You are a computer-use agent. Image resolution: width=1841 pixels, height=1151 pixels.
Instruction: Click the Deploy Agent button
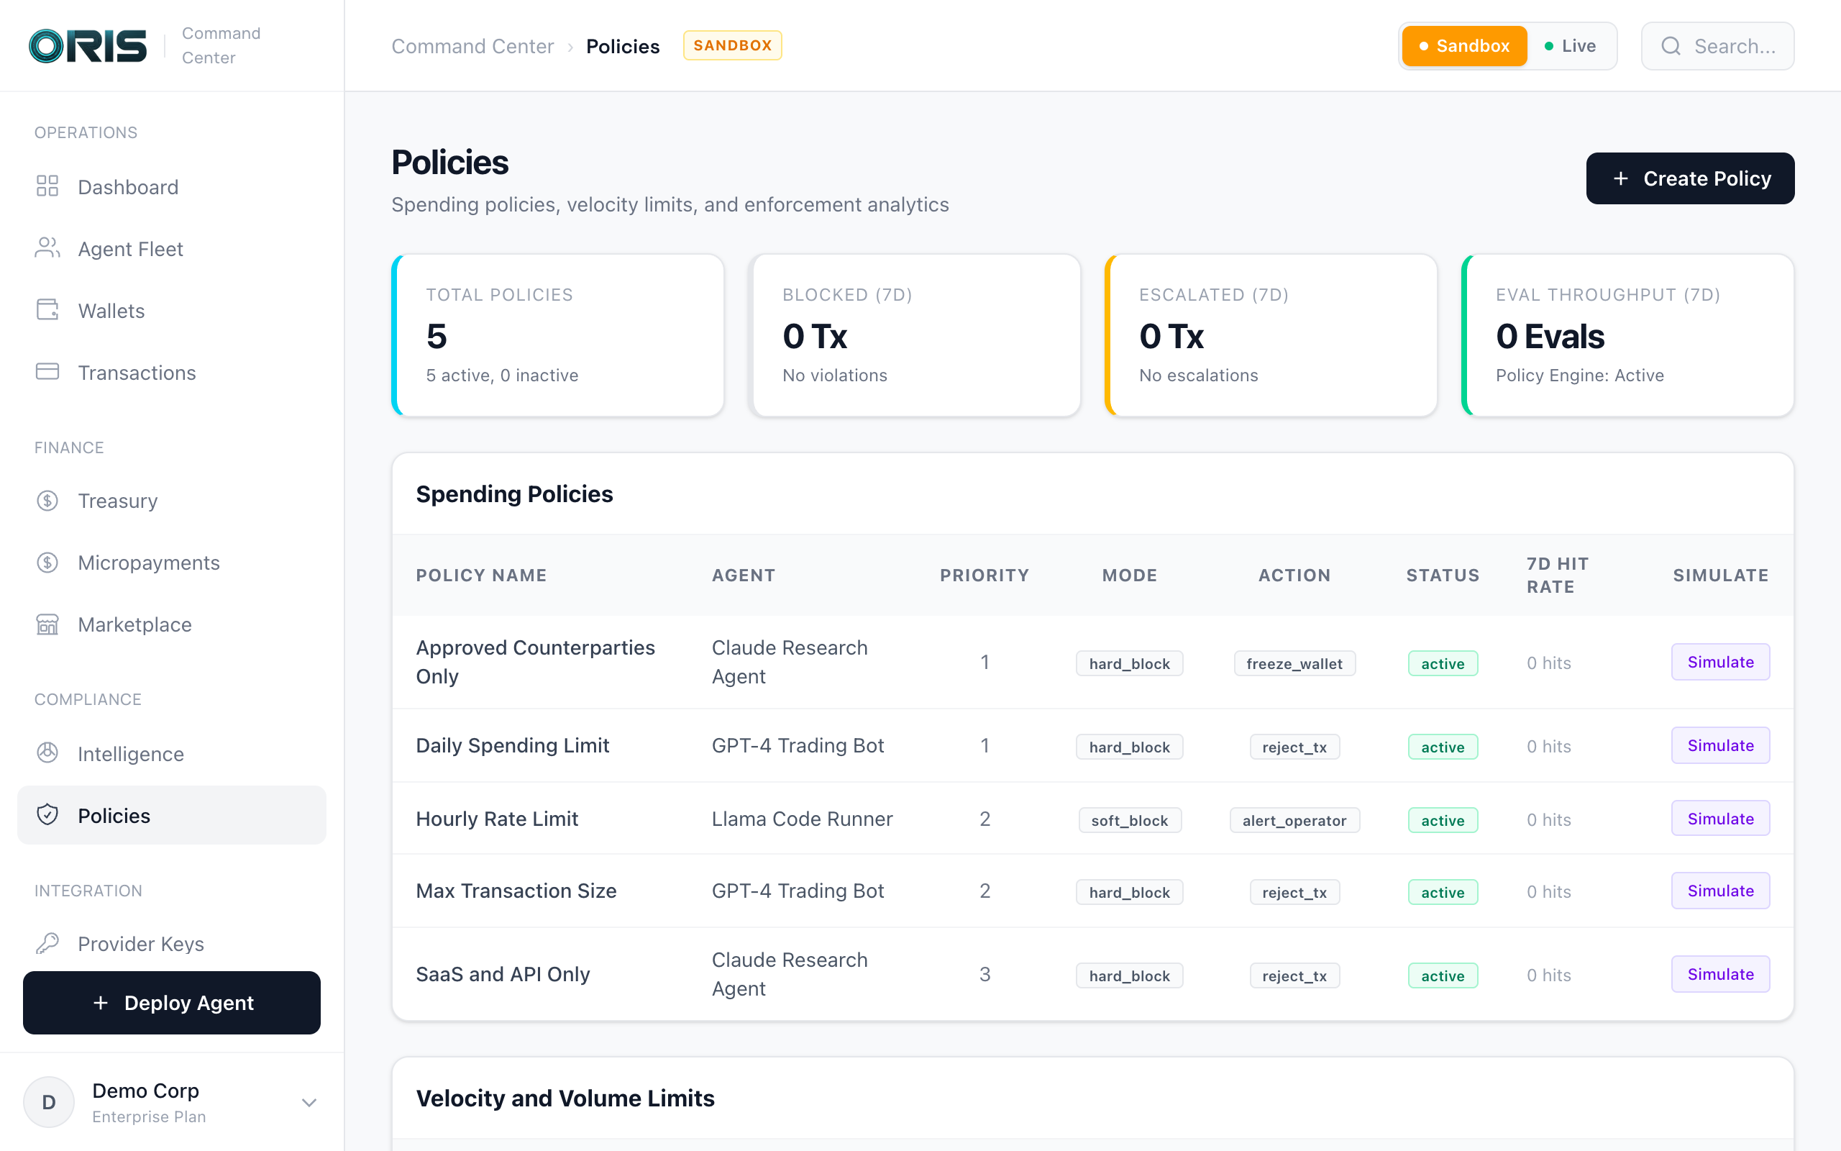coord(172,1003)
